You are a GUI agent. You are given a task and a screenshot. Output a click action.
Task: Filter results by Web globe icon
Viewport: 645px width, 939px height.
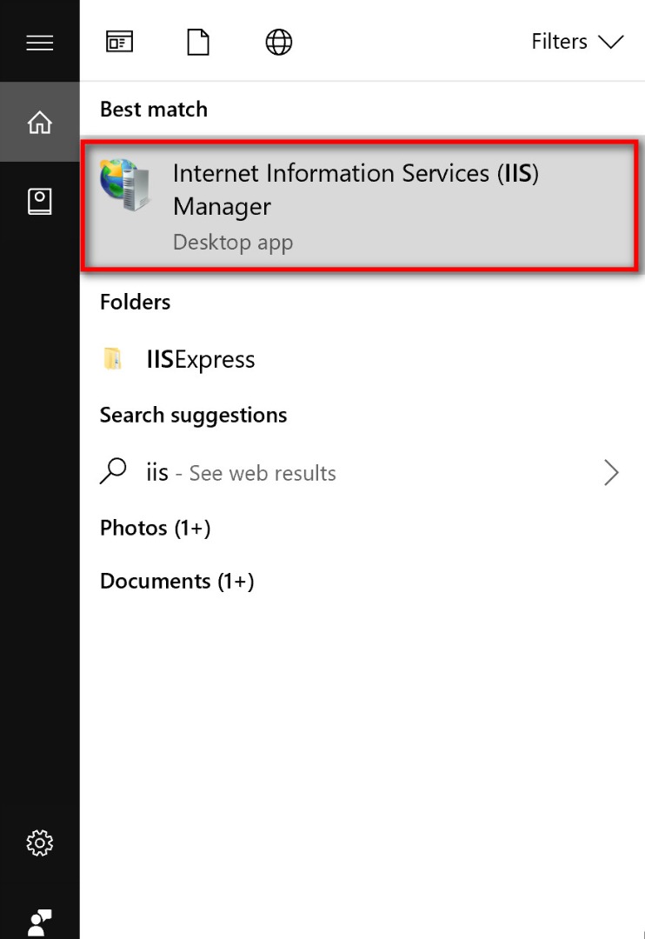[x=278, y=42]
